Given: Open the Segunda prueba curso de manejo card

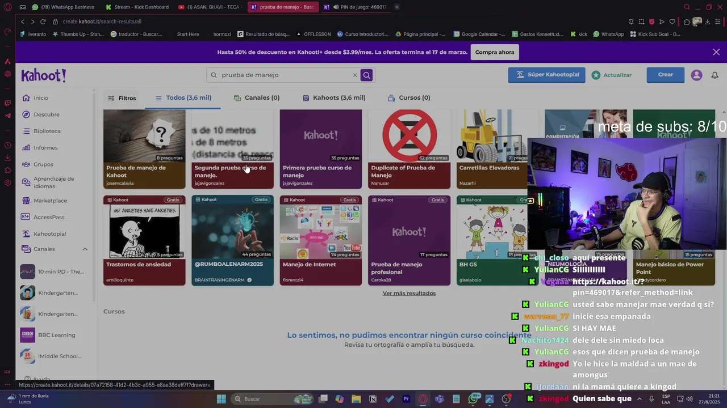Looking at the screenshot, I should coord(232,149).
